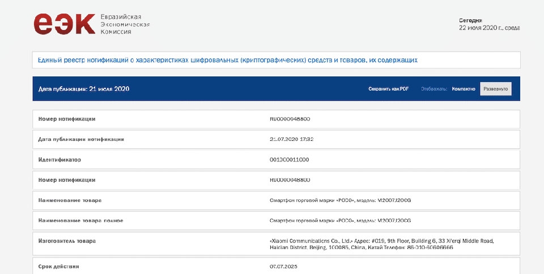Click the Дата публикации нотификации label
Image resolution: width=544 pixels, height=274 pixels.
pos(81,139)
